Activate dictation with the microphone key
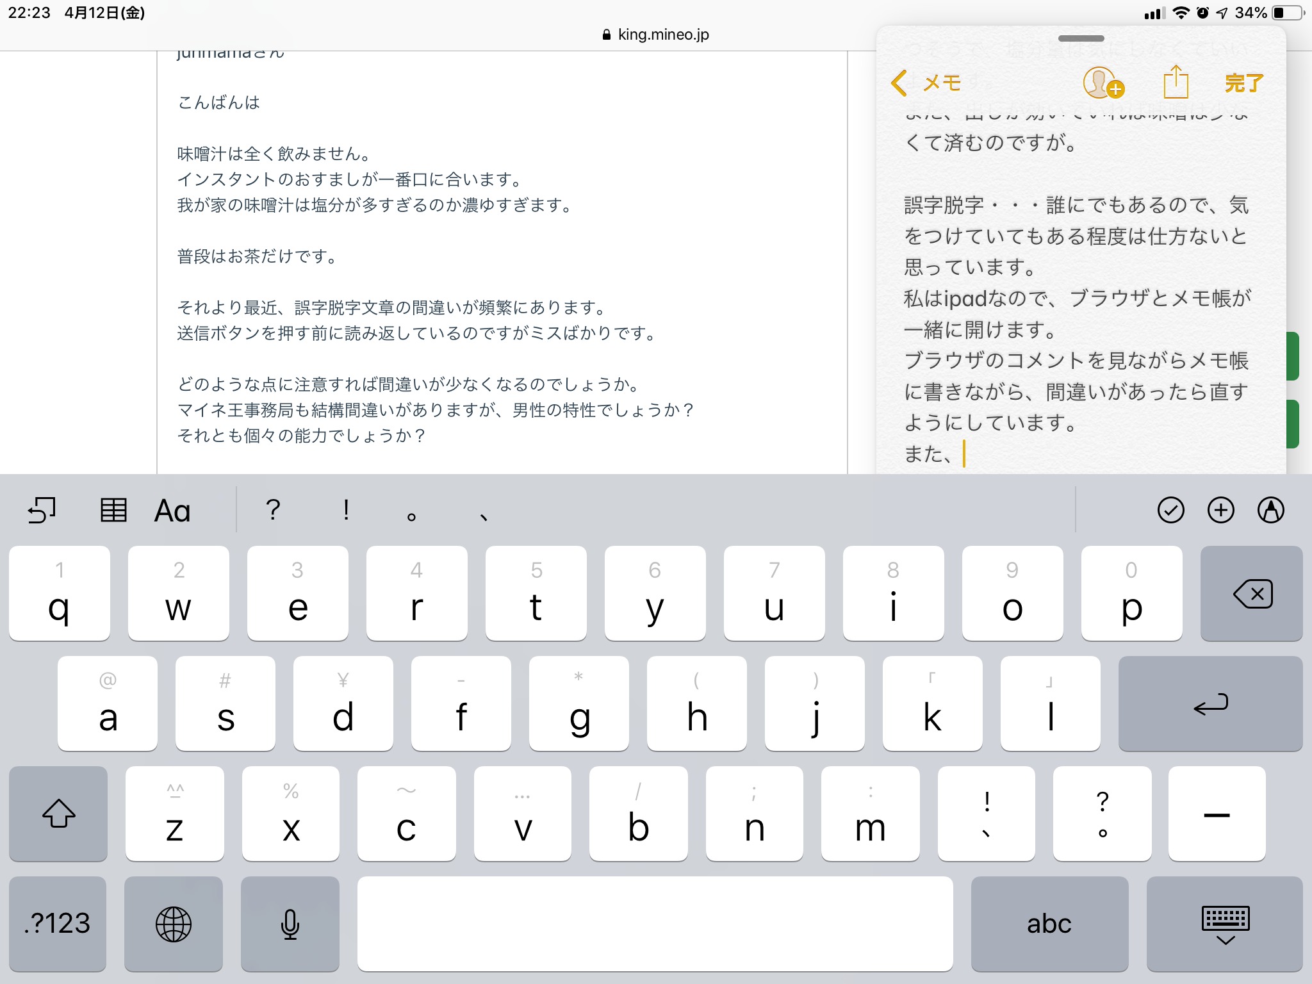This screenshot has width=1312, height=984. (290, 924)
